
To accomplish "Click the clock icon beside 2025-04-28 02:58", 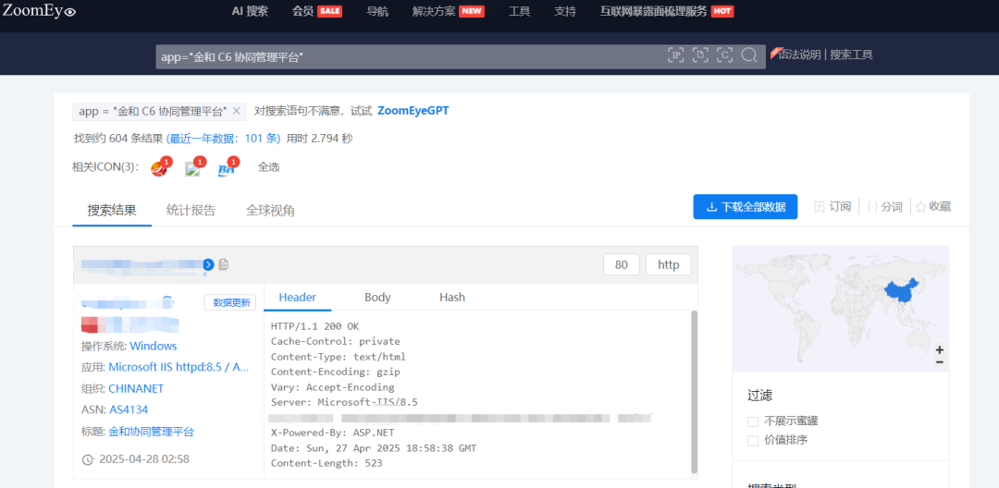I will coord(88,459).
